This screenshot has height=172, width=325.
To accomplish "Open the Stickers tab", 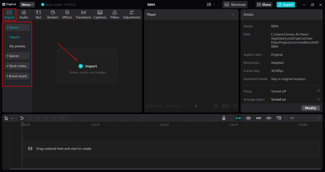I will [x=53, y=15].
